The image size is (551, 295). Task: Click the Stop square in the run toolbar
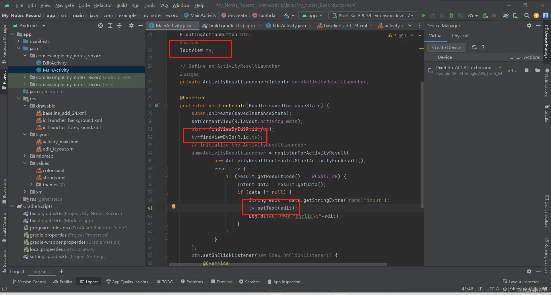click(494, 15)
